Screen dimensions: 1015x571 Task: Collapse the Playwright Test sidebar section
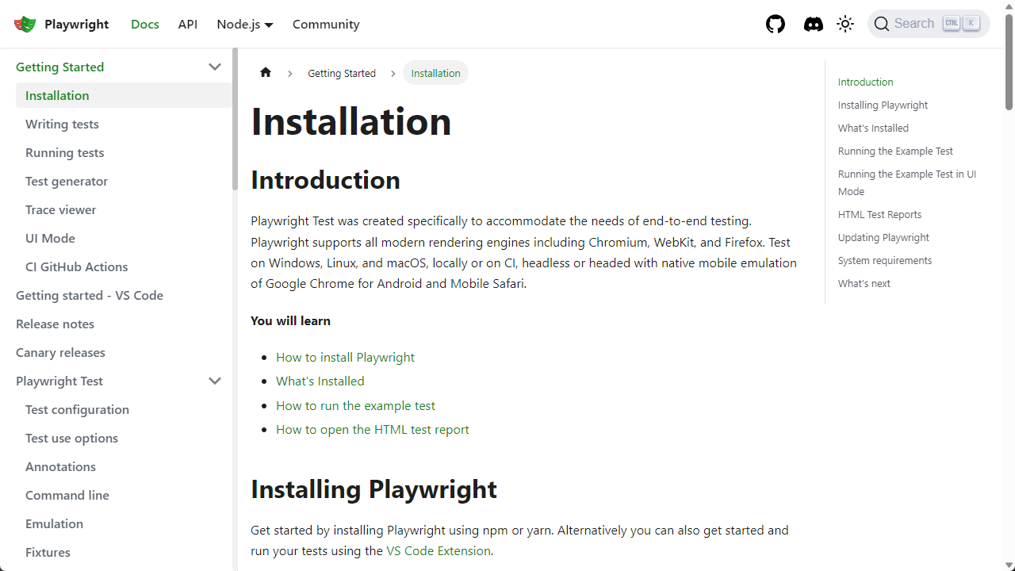tap(214, 381)
